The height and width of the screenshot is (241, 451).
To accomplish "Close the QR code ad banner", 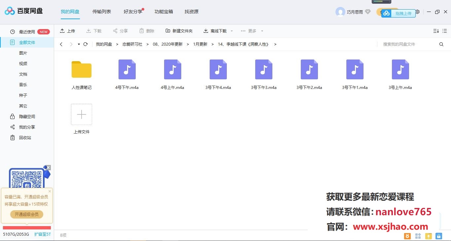I will pos(49,168).
